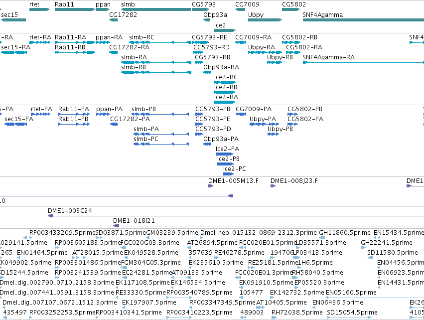Click protein Ice2-PB
This screenshot has height=320, width=424.
tap(225, 164)
